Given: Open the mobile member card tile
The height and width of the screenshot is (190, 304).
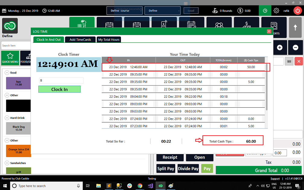Looking at the screenshot, I should [164, 22].
